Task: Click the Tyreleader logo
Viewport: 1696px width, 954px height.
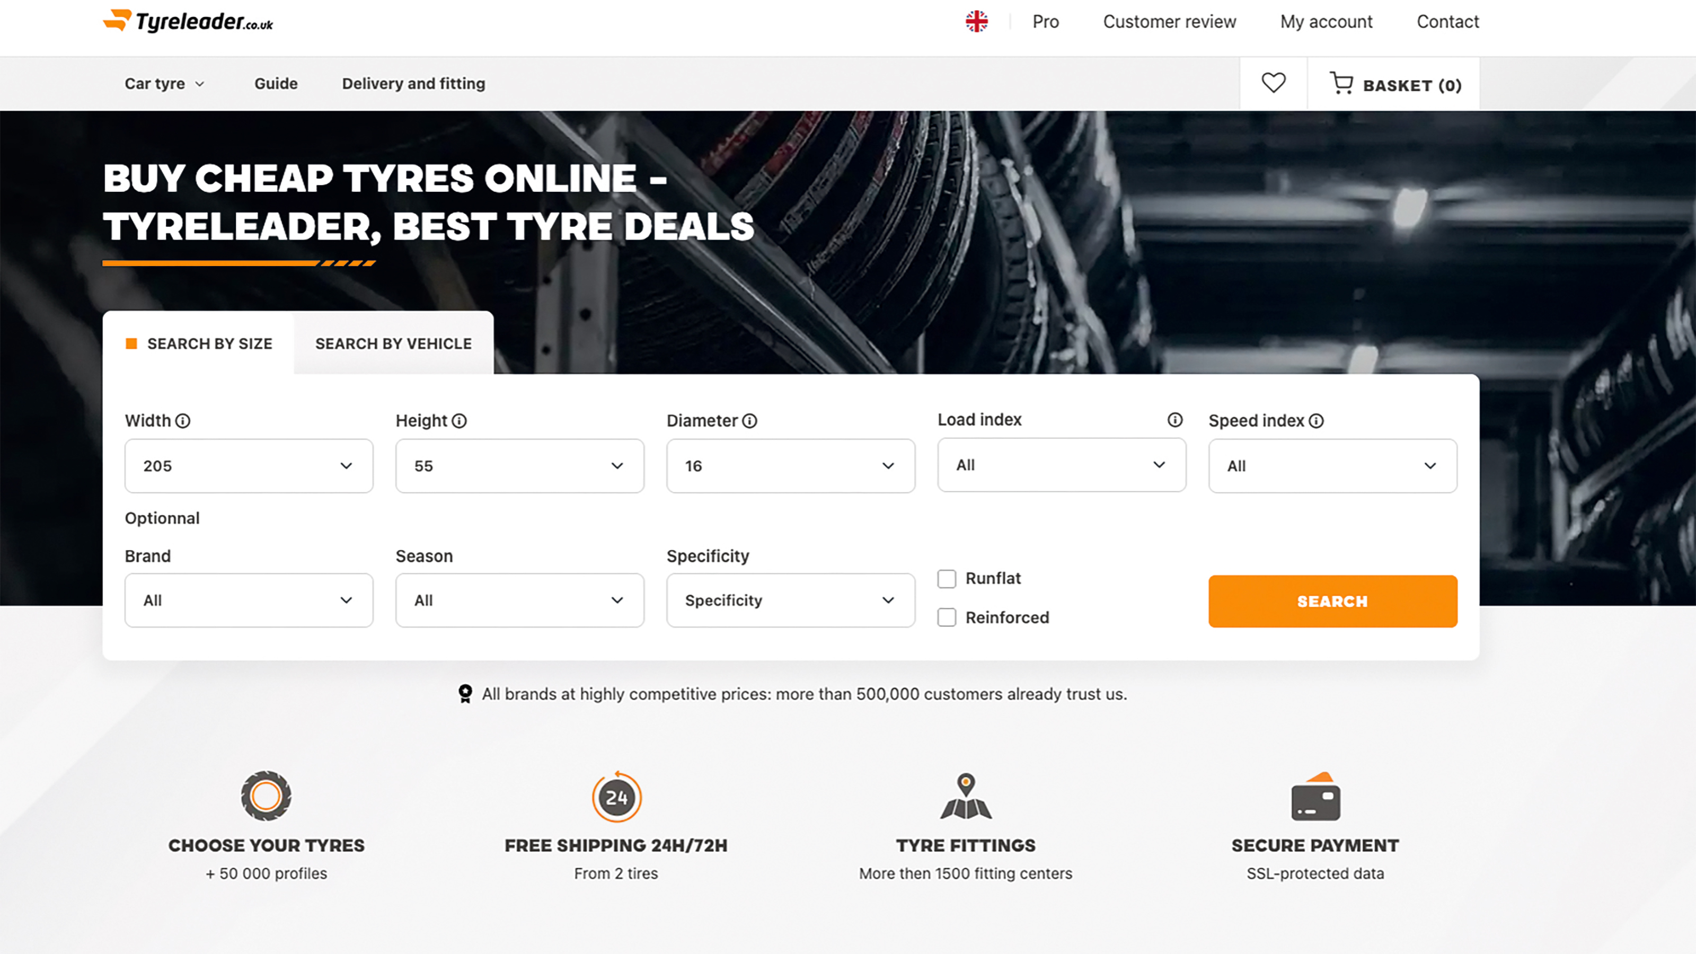Action: pos(188,21)
